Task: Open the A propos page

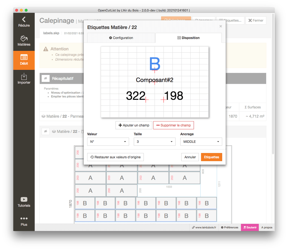Action: 267,228
